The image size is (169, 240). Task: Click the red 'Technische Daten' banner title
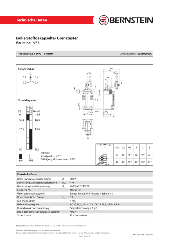click(x=31, y=20)
